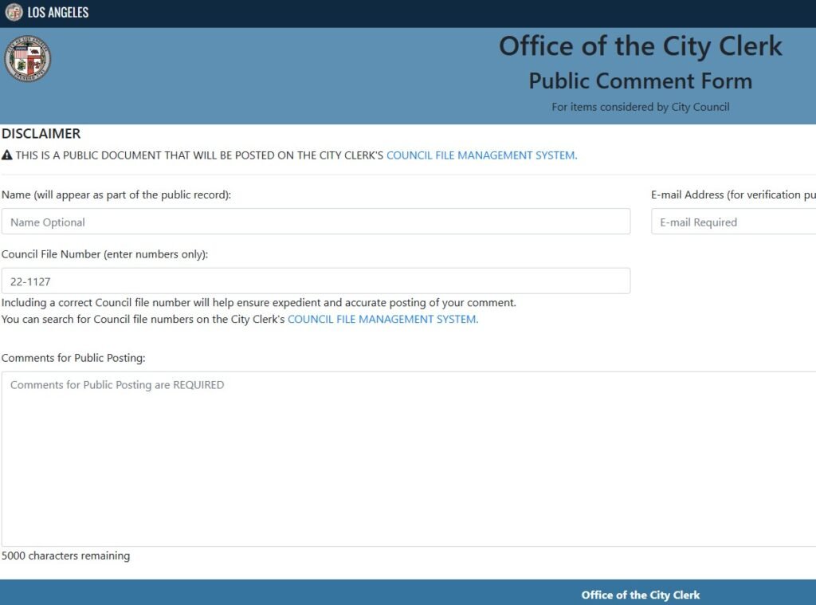Image resolution: width=816 pixels, height=605 pixels.
Task: Click the E-mail Required input field
Action: click(733, 222)
